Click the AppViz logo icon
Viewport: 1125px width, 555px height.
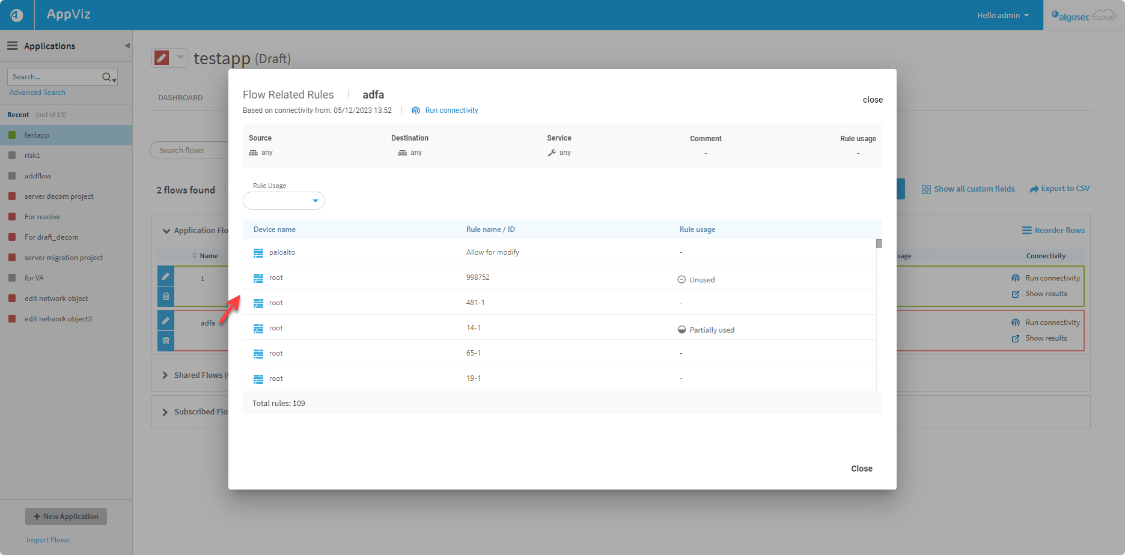[x=17, y=15]
